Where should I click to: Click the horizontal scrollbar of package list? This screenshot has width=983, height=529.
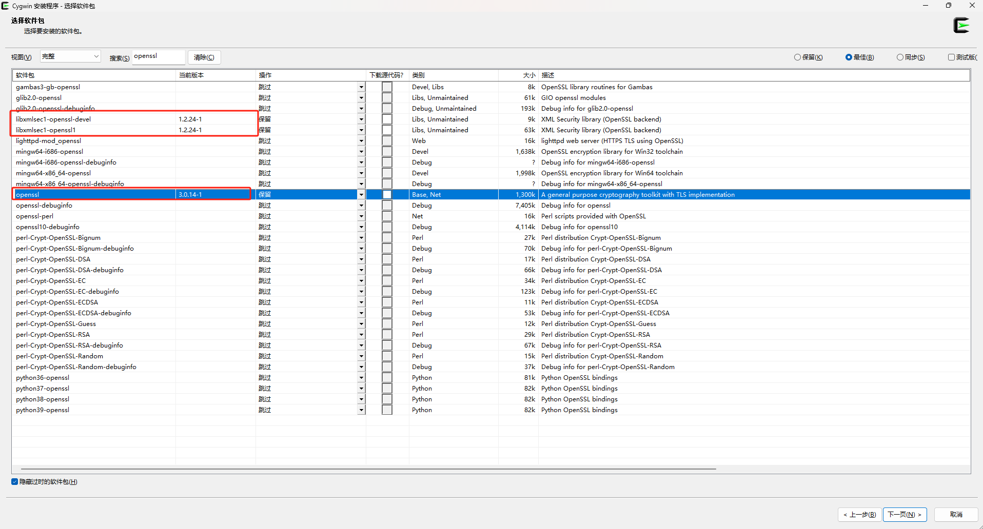pyautogui.click(x=368, y=469)
